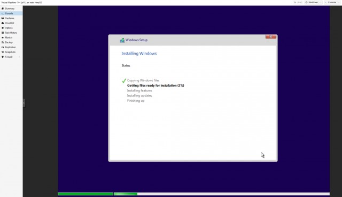This screenshot has width=342, height=197.
Task: Open the top-bar Console dropdown arrow
Action: pyautogui.click(x=338, y=2)
